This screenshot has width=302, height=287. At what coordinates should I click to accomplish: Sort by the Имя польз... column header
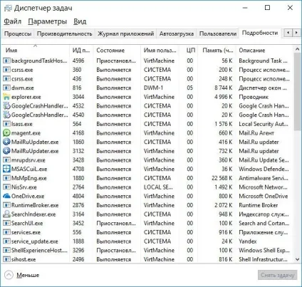pyautogui.click(x=160, y=50)
